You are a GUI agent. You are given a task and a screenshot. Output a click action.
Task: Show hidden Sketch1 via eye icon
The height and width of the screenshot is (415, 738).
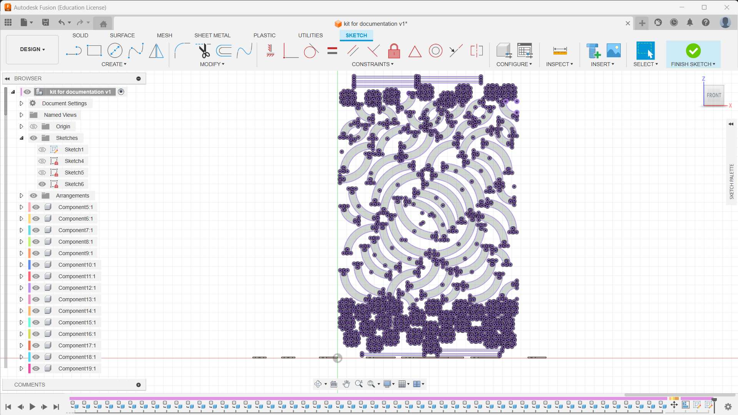click(x=42, y=149)
